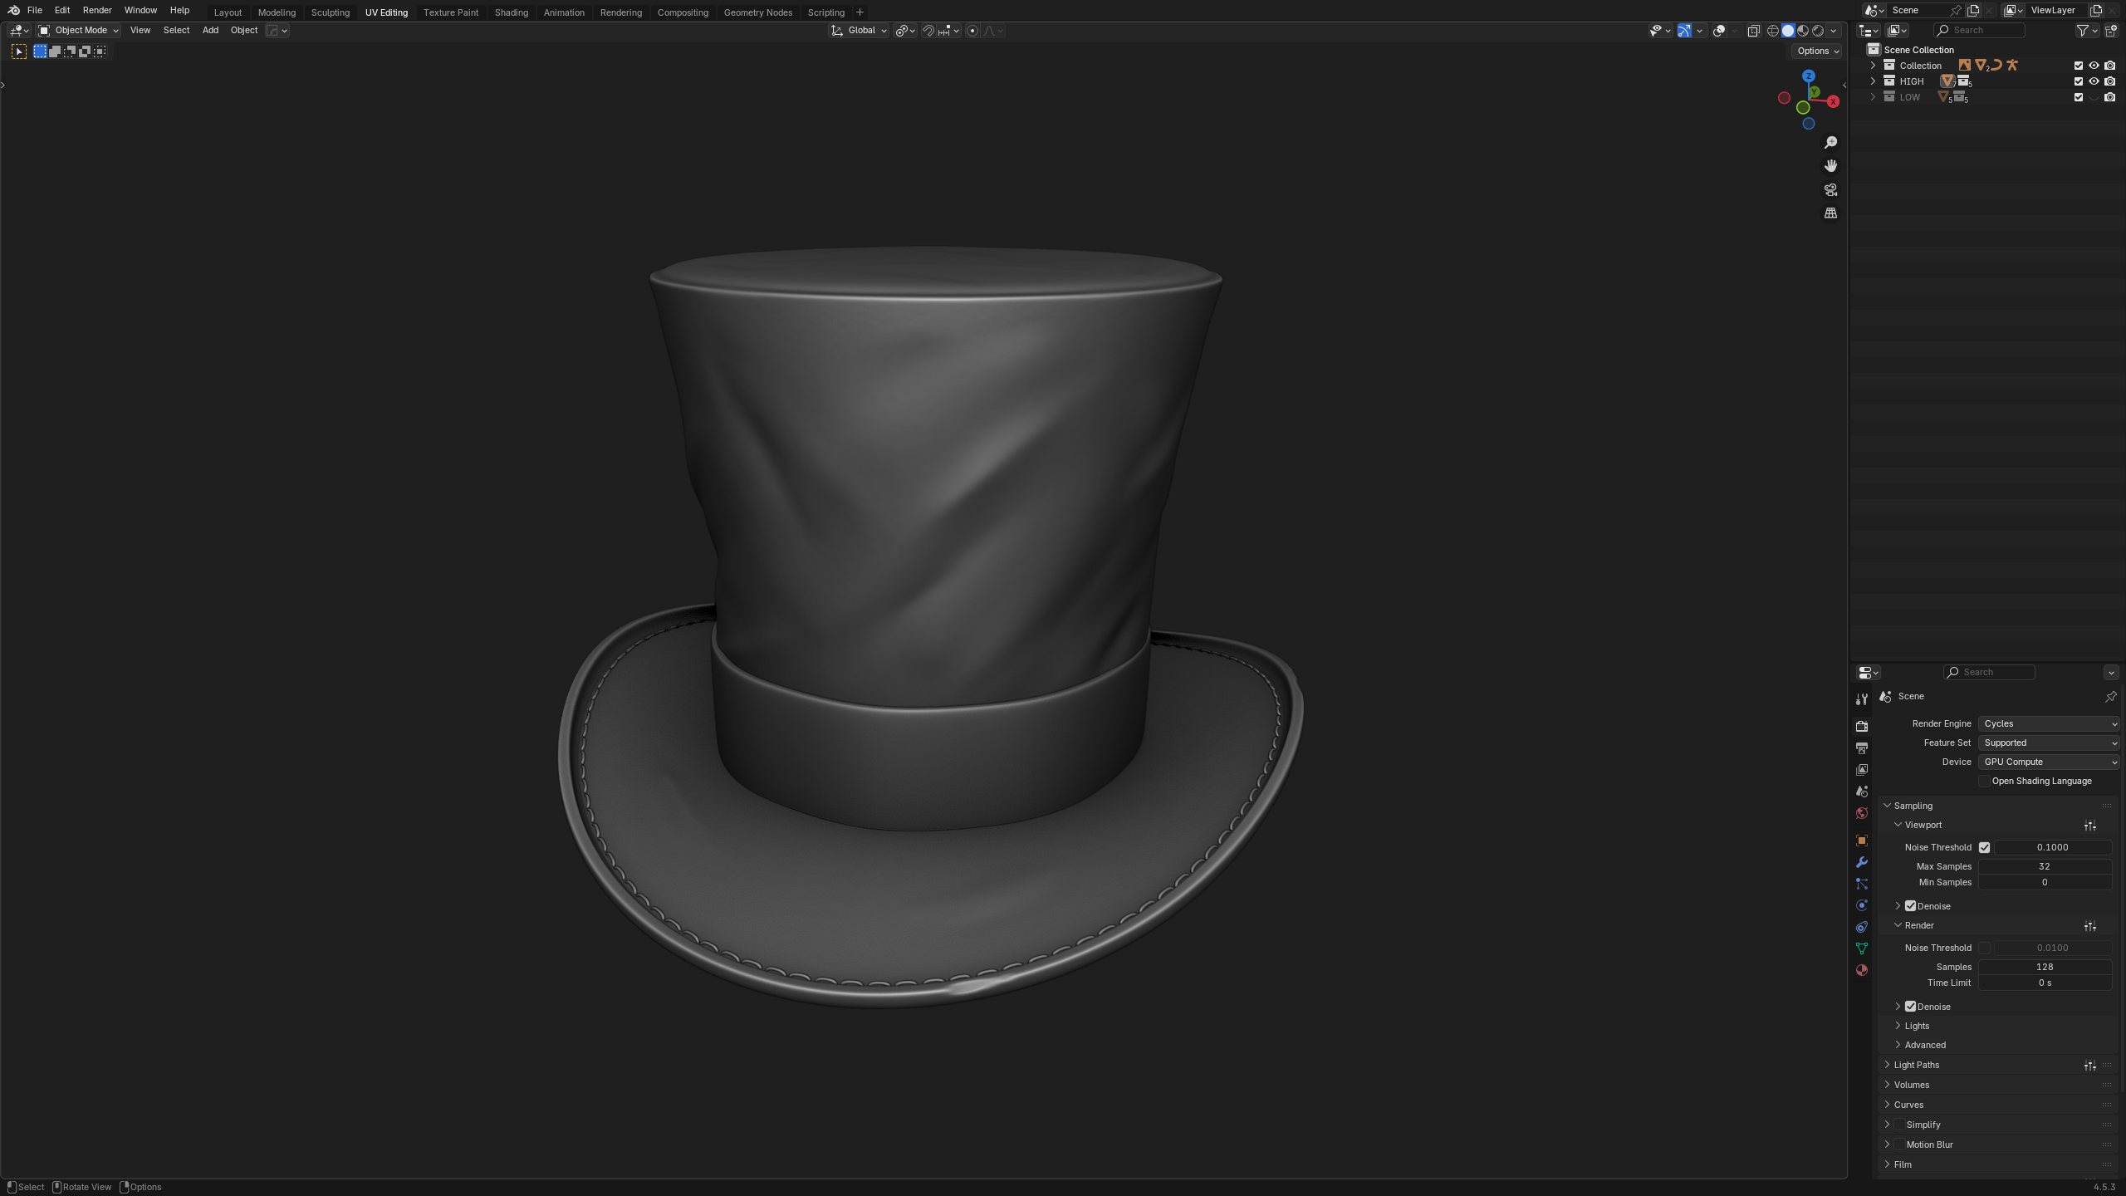Click the new collection icon in outliner
The image size is (2126, 1196).
pos(2111,31)
